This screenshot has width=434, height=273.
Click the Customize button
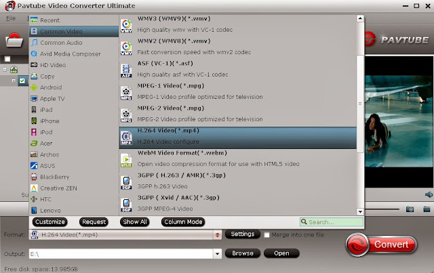pyautogui.click(x=50, y=222)
